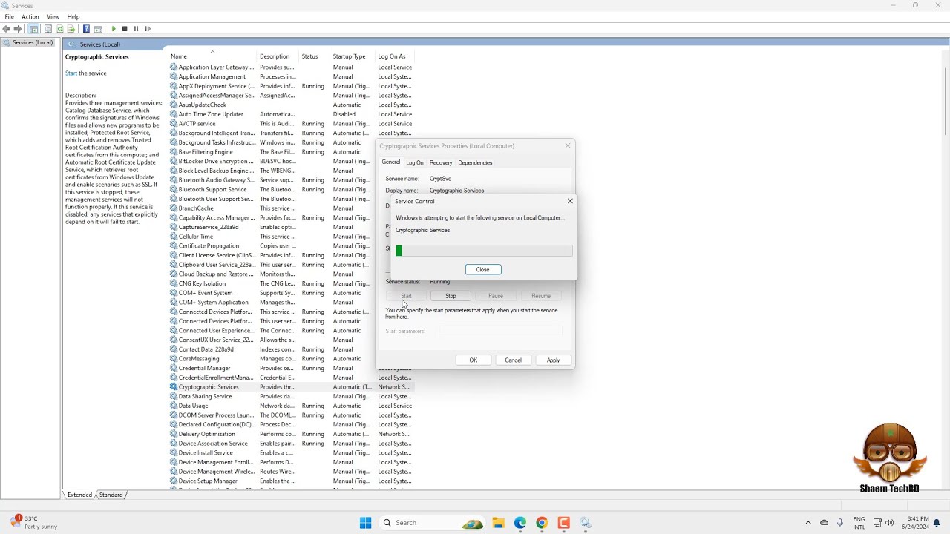Select CNG Key Isolation service
Image resolution: width=950 pixels, height=534 pixels.
point(272,283)
